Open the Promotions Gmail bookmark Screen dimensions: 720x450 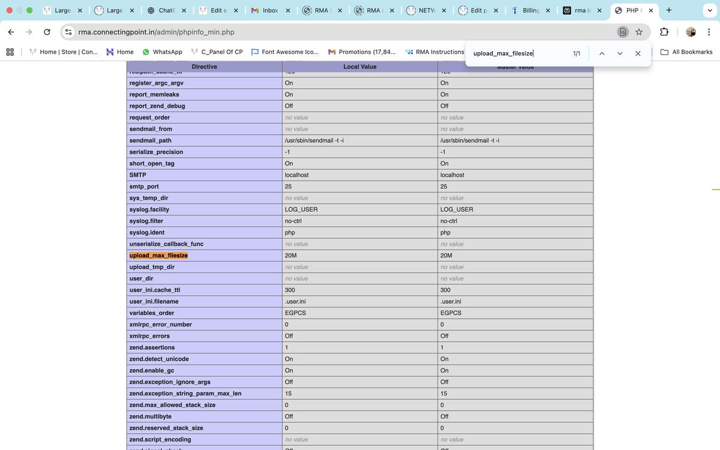click(362, 52)
